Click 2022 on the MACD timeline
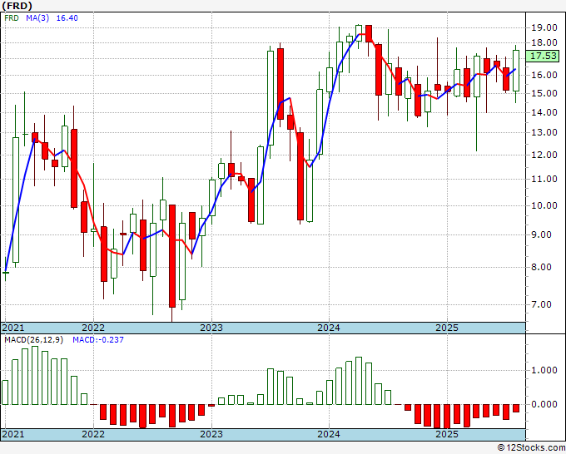 pos(92,434)
